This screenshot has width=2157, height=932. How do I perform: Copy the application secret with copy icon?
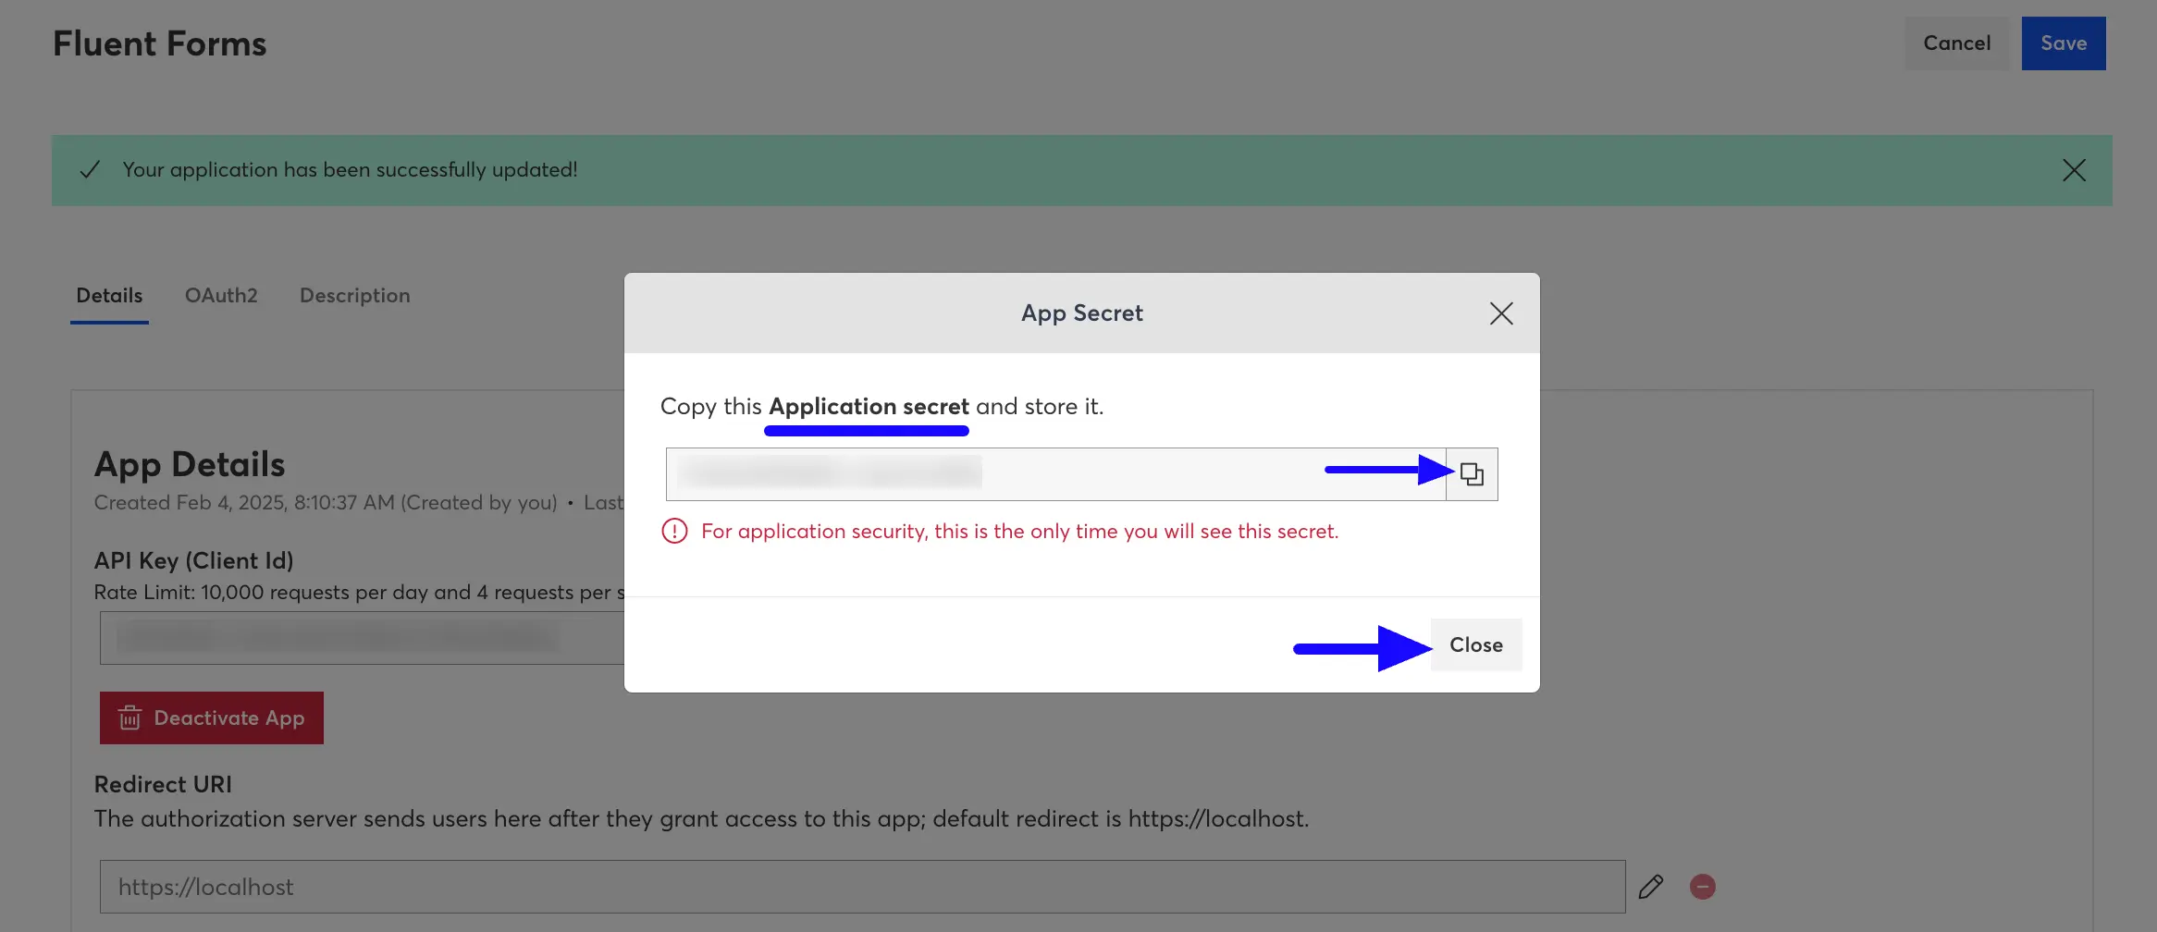pos(1472,474)
